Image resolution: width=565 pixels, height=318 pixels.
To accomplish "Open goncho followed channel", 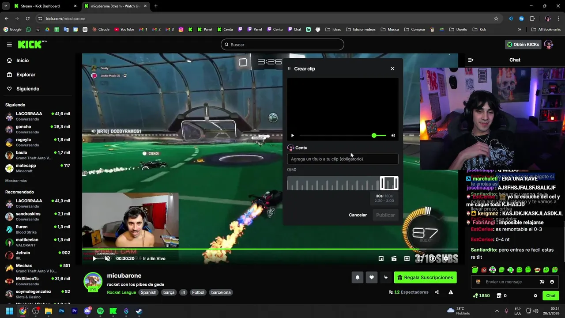I will (38, 129).
